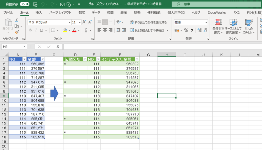Screen dimensions: 262x150
Task: Switch to the 校閲 tab
Action: [110, 13]
